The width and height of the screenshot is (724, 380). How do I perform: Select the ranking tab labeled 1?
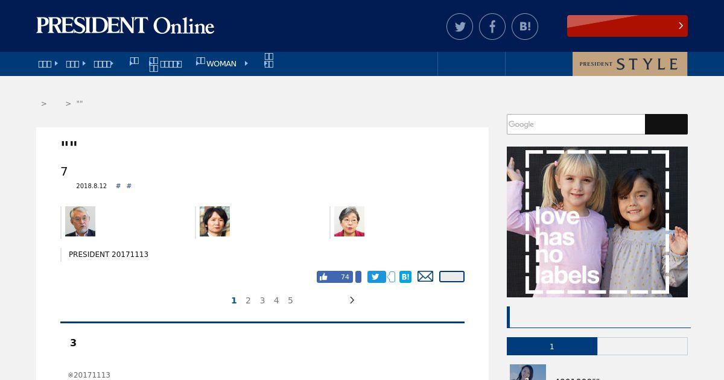tap(552, 346)
